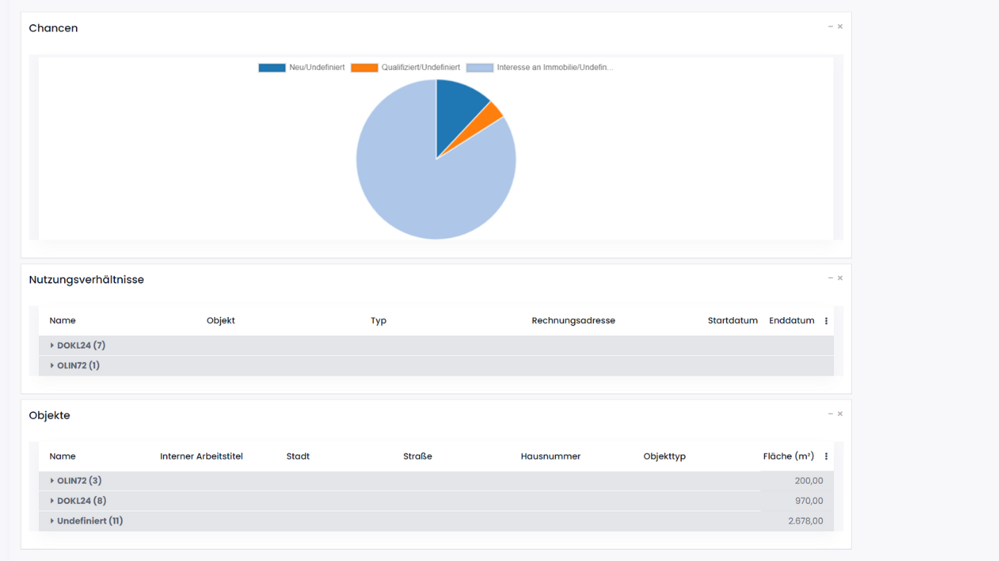
Task: Sort the Objekte table by the Name column
Action: (x=62, y=456)
